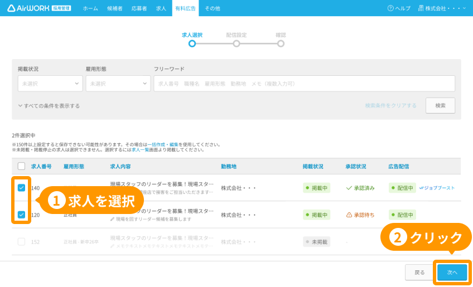This screenshot has height=287, width=473.
Task: Click the ジョブブースト link in row 140
Action: click(437, 188)
